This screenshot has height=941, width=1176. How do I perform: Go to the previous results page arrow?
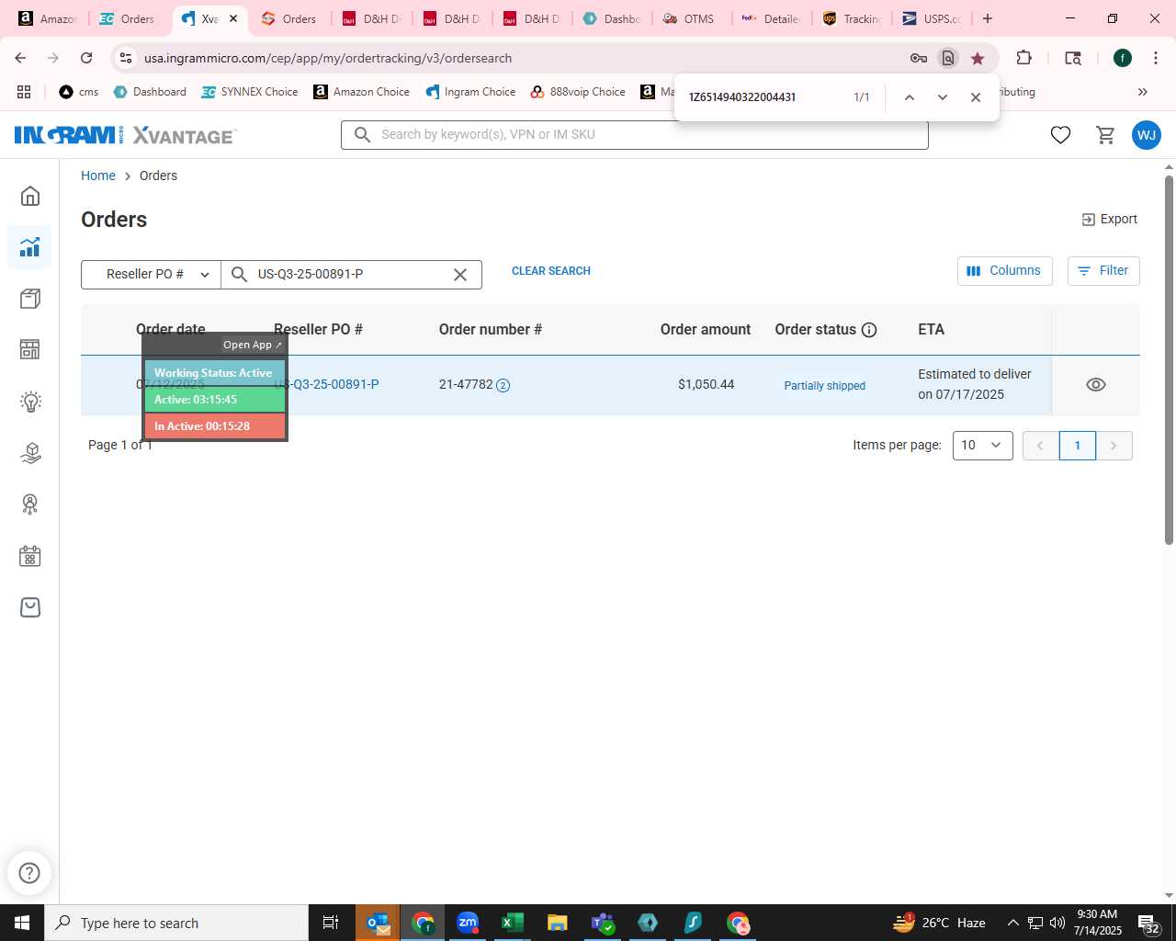coord(1041,446)
